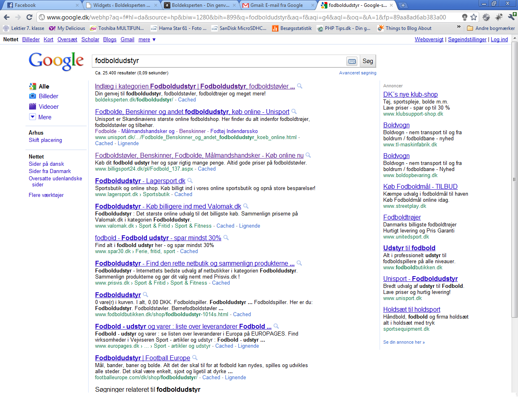Select Videoer in the left sidebar
This screenshot has height=414, width=518.
(44, 107)
